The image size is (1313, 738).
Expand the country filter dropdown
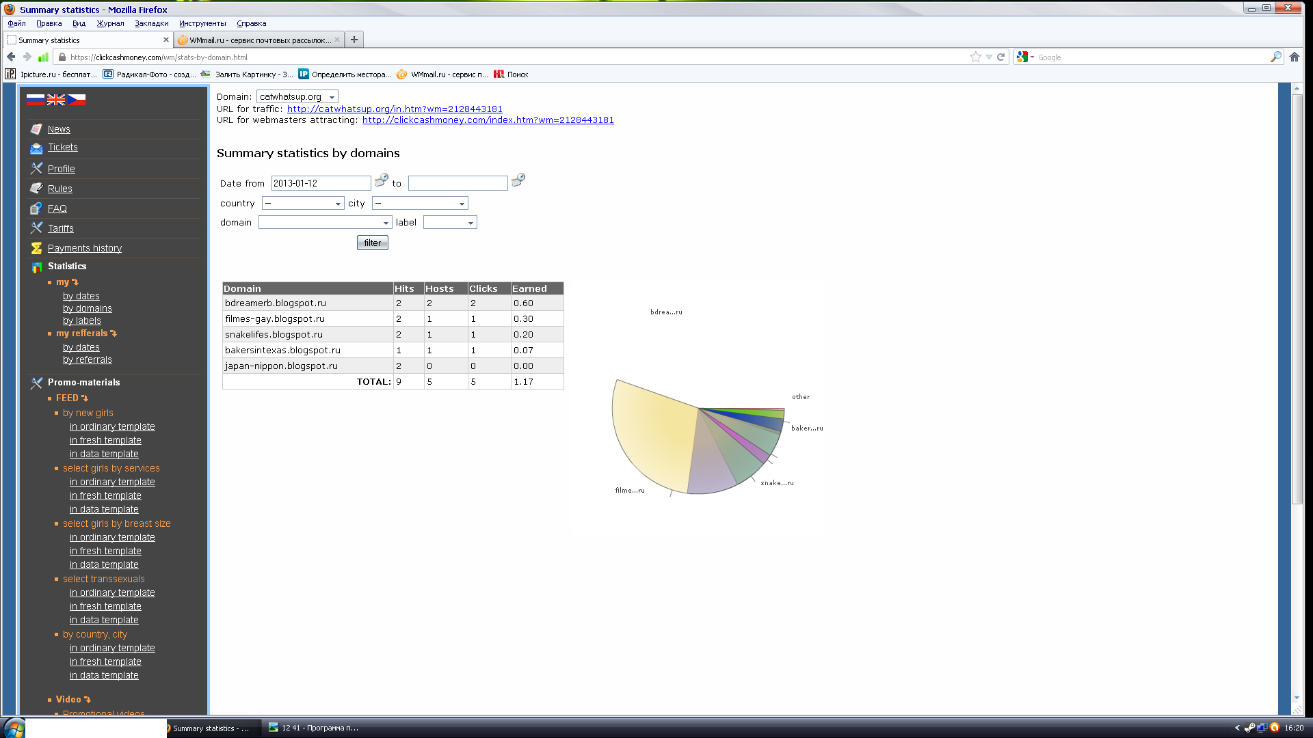coord(303,204)
